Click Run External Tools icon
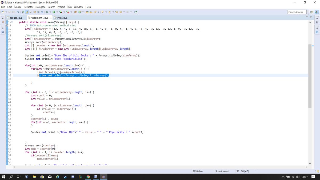 (x=68, y=12)
